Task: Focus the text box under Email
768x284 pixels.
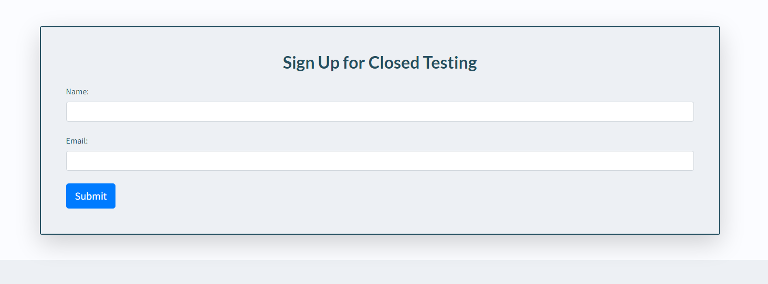Action: coord(380,161)
